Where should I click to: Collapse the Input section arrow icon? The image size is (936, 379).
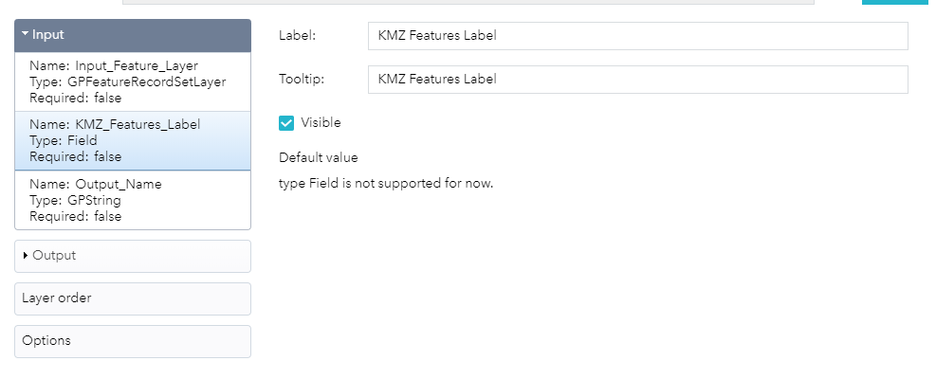[x=26, y=35]
